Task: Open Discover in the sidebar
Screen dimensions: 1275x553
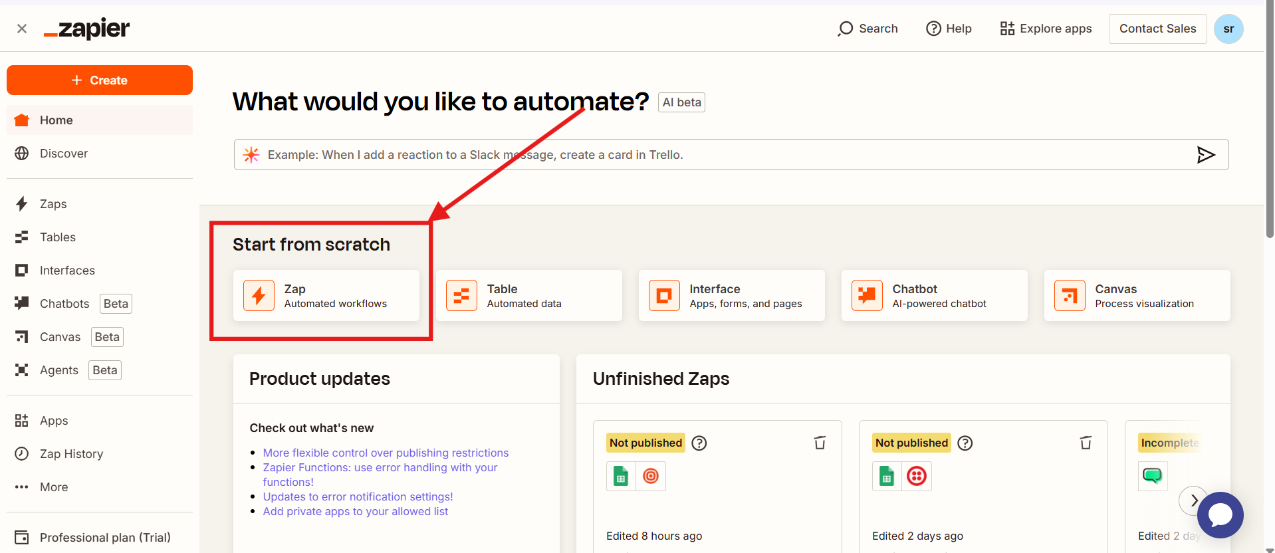Action: pyautogui.click(x=100, y=154)
